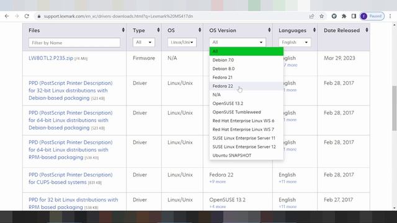
Task: Toggle the browser side panel
Action: 354,16
